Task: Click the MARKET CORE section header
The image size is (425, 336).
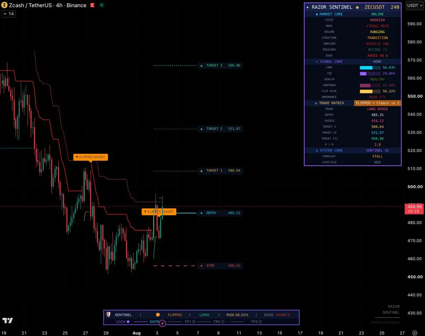Action: point(329,14)
